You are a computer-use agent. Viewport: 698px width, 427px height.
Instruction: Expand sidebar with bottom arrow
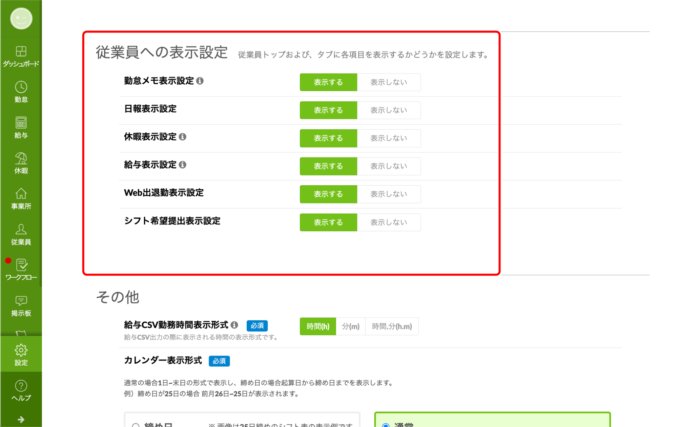21,420
